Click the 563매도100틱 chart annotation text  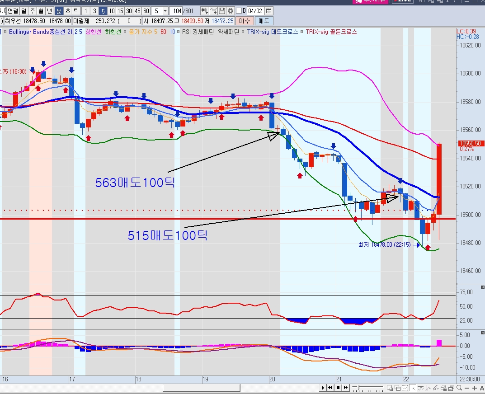(x=135, y=183)
